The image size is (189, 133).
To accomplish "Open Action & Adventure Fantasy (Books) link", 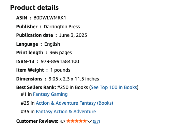I will (74, 103).
